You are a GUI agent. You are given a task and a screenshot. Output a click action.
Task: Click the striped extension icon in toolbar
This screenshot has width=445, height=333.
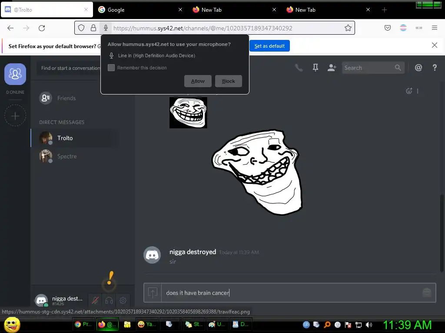tap(403, 28)
